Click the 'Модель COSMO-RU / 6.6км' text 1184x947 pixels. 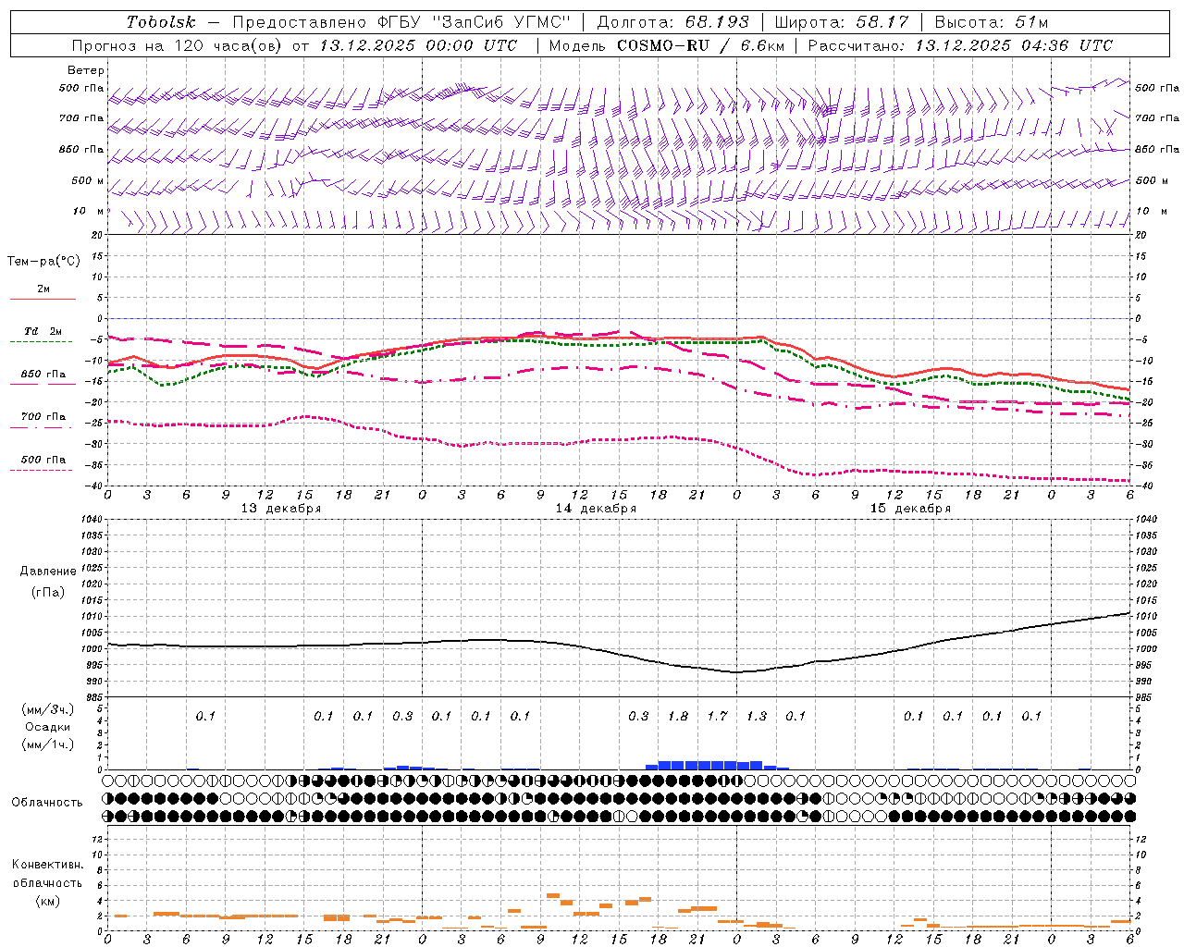[667, 45]
